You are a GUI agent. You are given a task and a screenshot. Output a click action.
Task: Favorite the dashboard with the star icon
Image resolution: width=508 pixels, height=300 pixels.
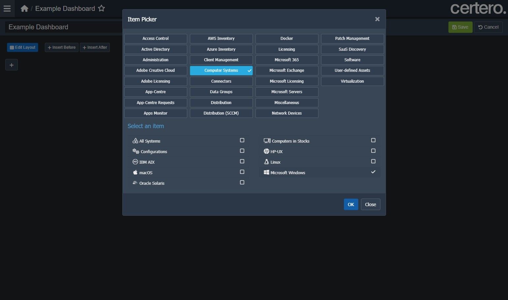[x=102, y=9]
